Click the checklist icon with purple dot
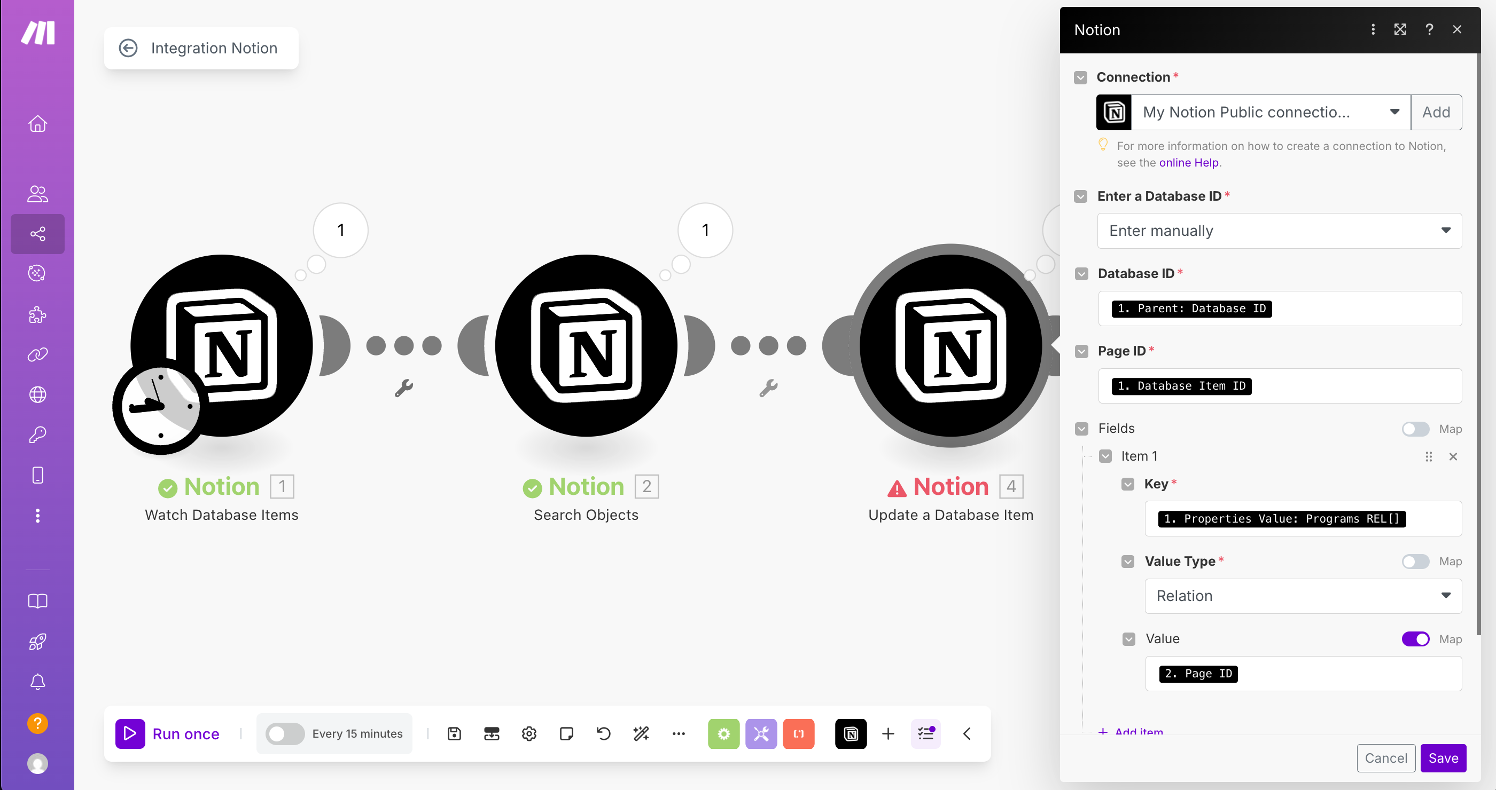Screen dimensions: 1496x790 [926, 734]
